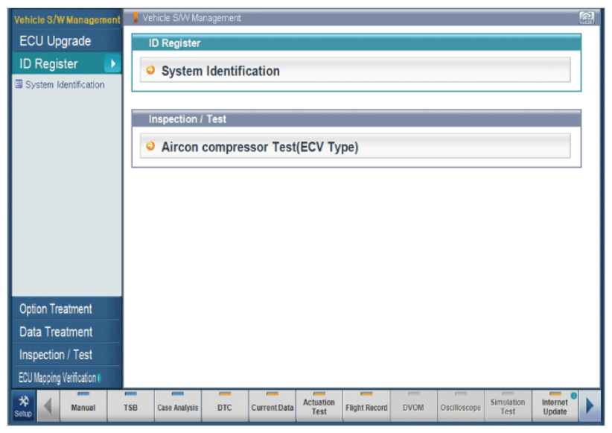Switch to the DTC tab

[x=225, y=406]
